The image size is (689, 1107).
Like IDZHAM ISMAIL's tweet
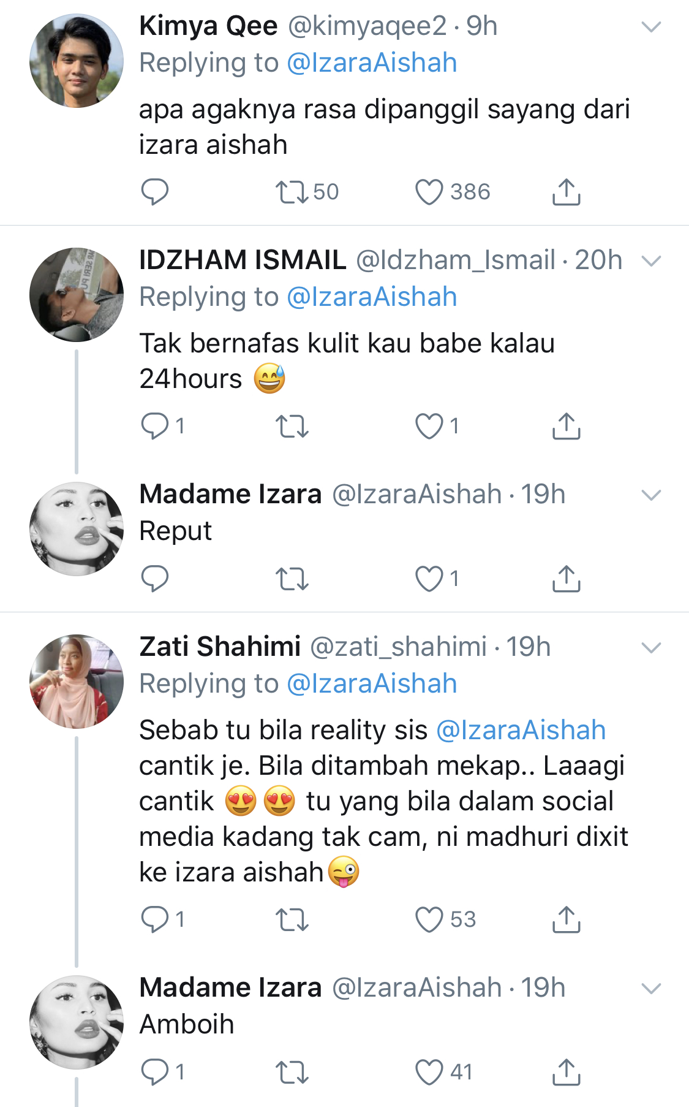[429, 426]
